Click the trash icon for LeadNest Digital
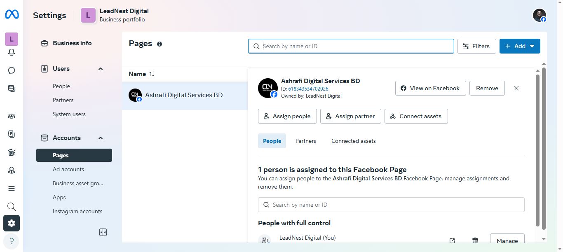The height and width of the screenshot is (252, 563). click(x=475, y=241)
